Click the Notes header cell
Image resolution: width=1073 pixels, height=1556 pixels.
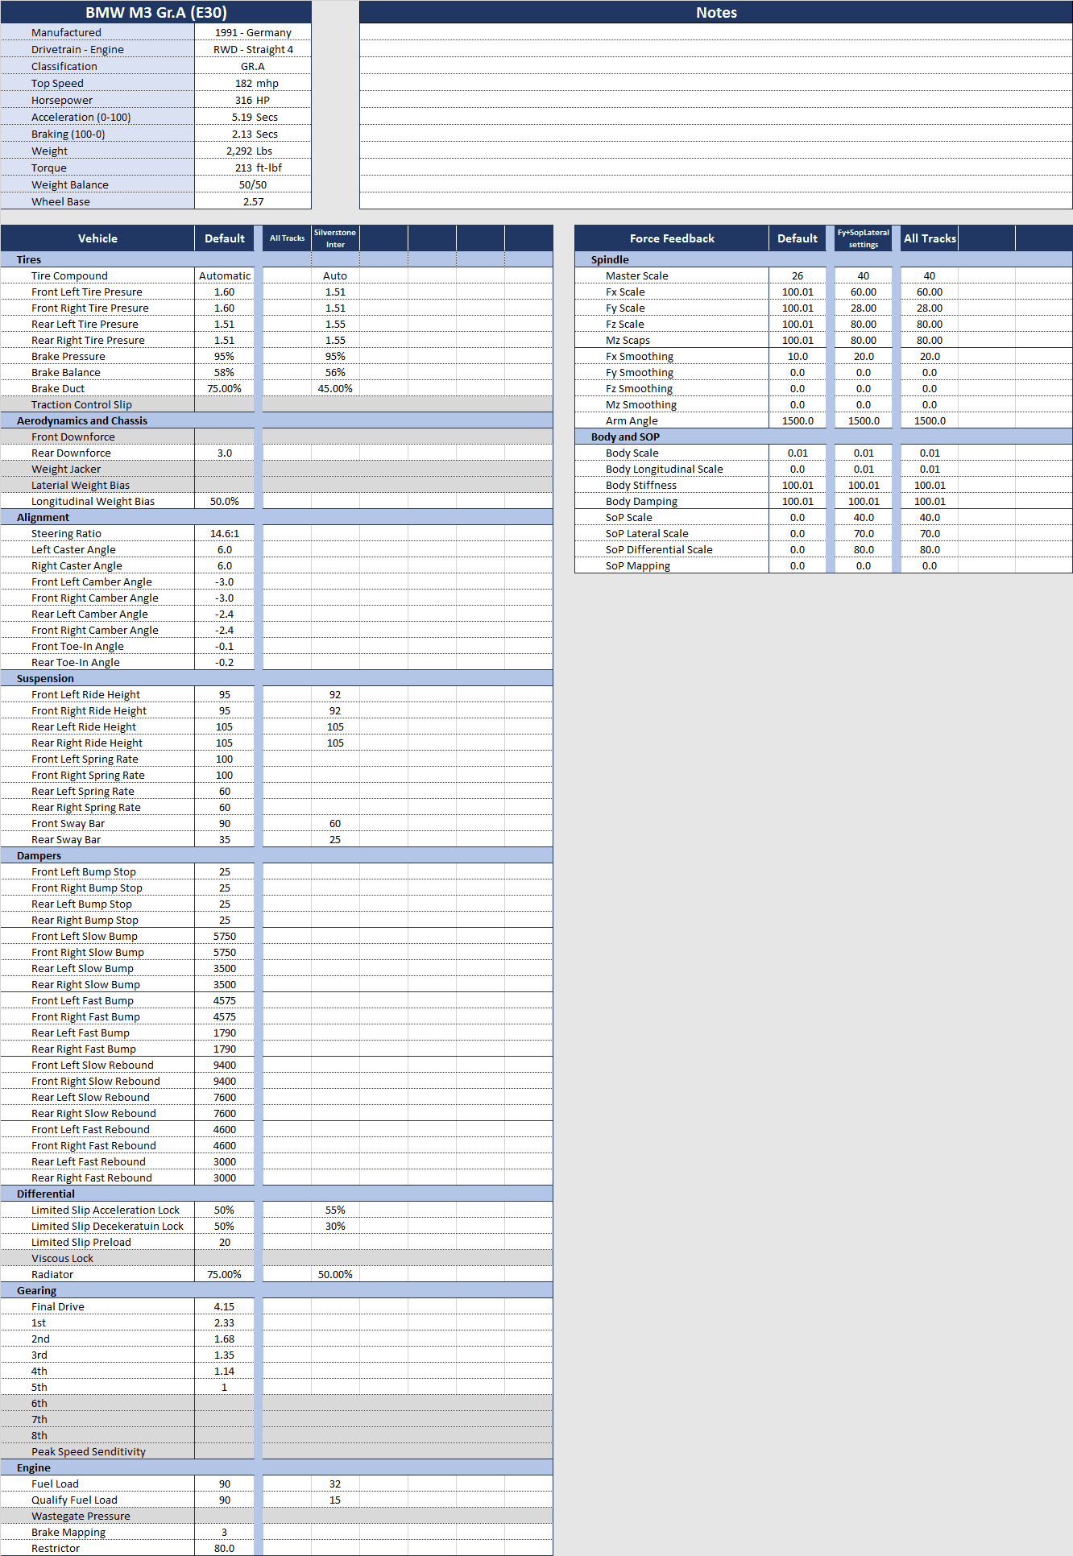[x=716, y=12]
